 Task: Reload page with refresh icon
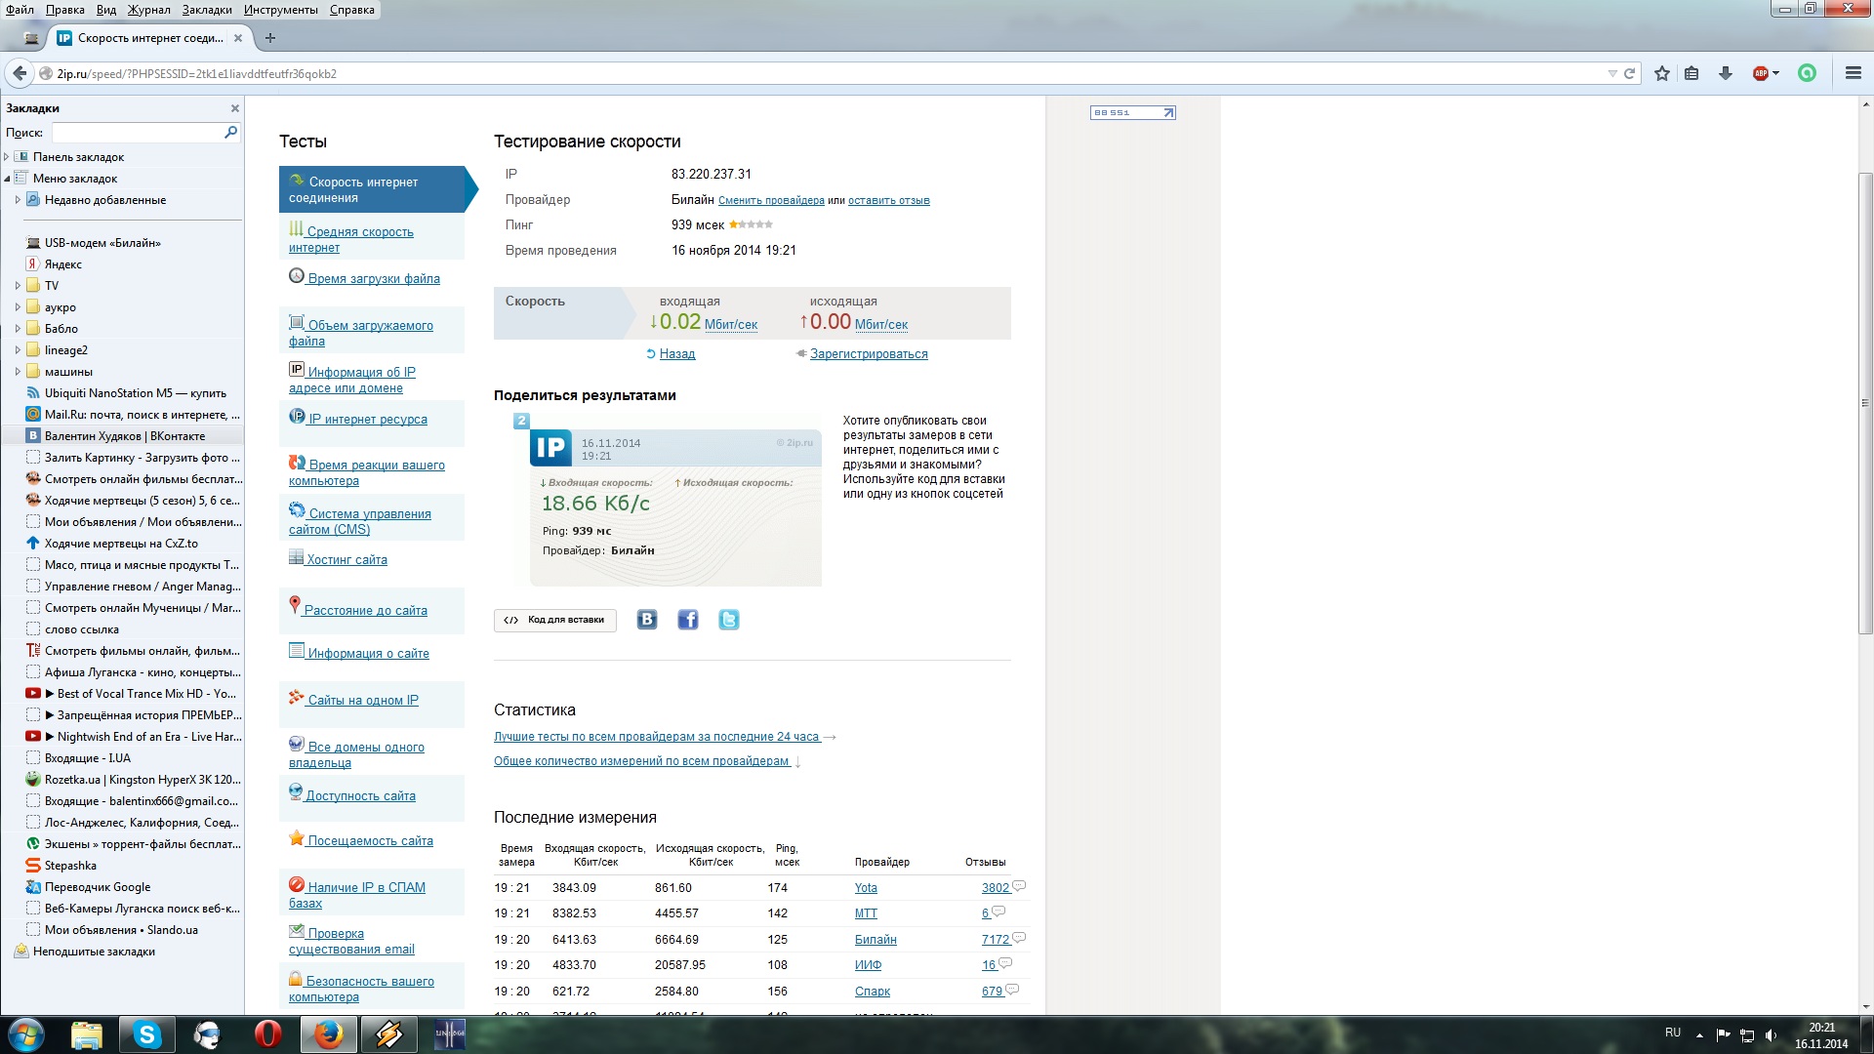click(1629, 73)
